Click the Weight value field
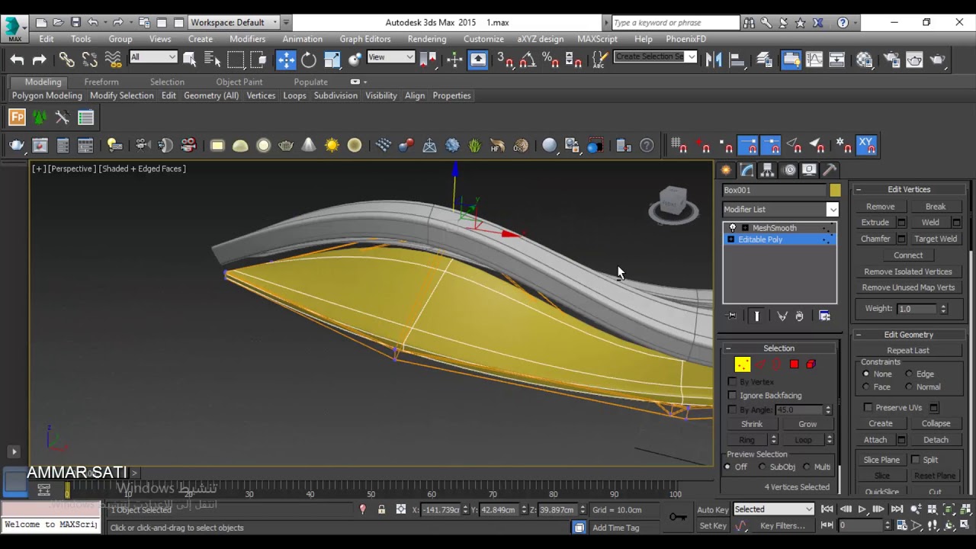This screenshot has width=976, height=549. (917, 309)
